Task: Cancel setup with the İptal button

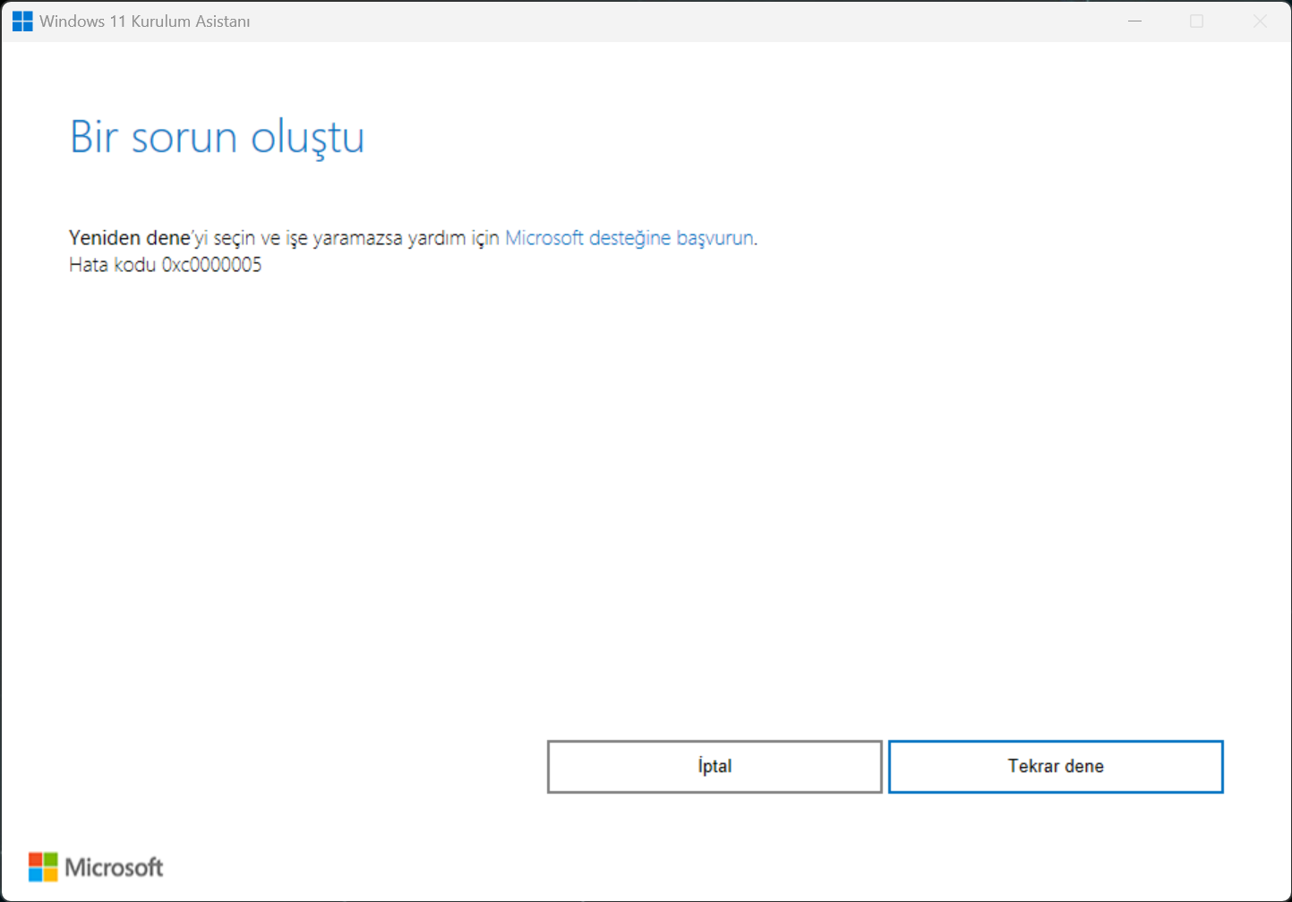Action: (714, 767)
